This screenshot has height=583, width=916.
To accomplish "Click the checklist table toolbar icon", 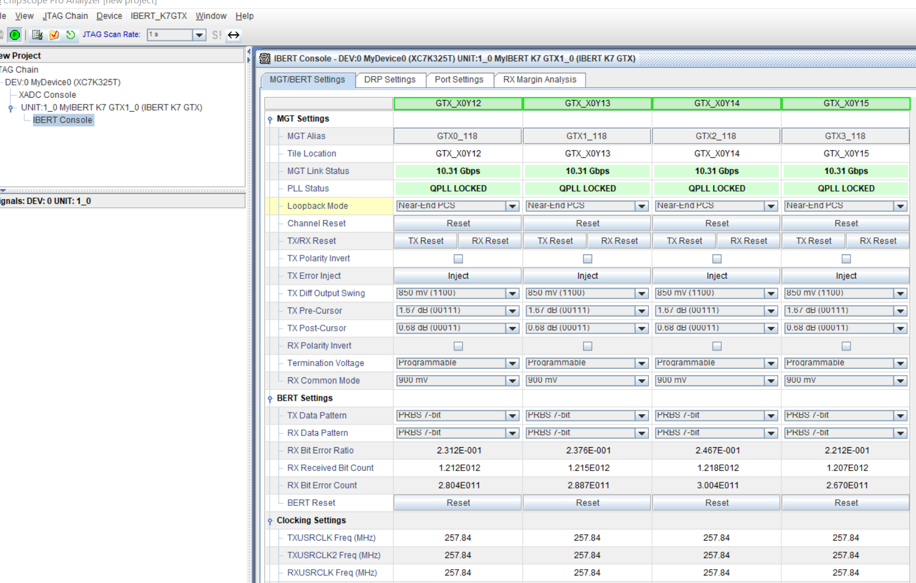I will pyautogui.click(x=37, y=35).
